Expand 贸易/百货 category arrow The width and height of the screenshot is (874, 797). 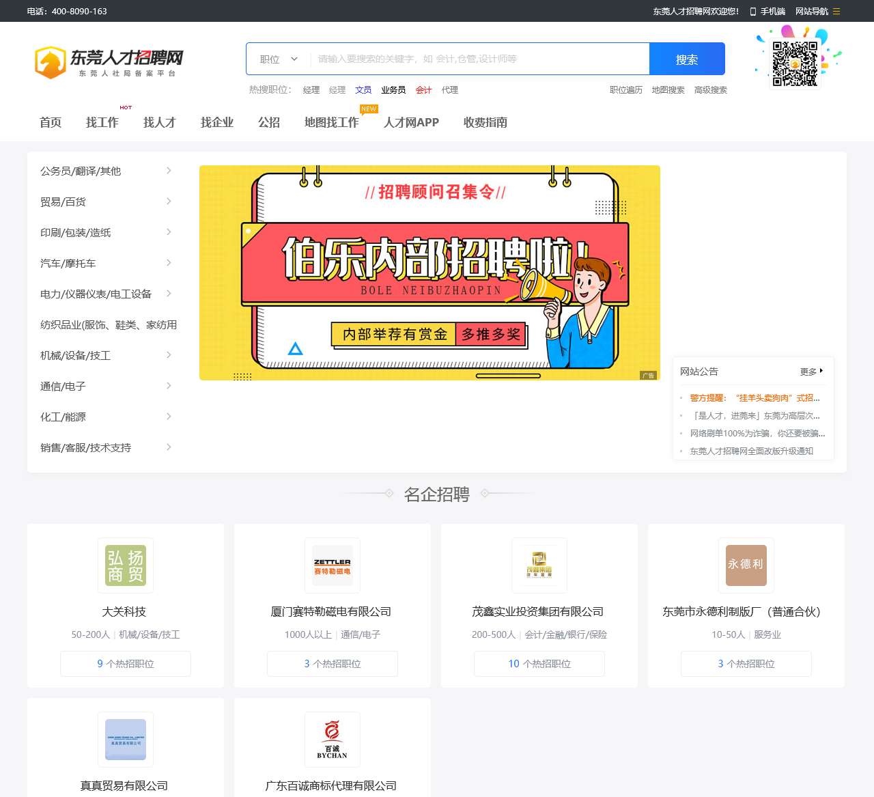point(169,201)
